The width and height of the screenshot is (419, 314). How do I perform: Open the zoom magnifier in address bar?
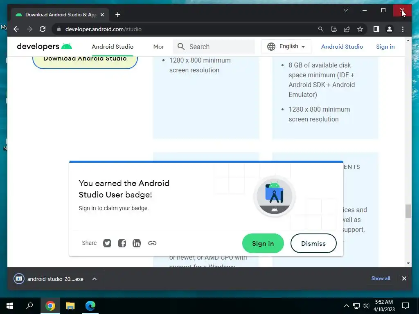point(321,29)
